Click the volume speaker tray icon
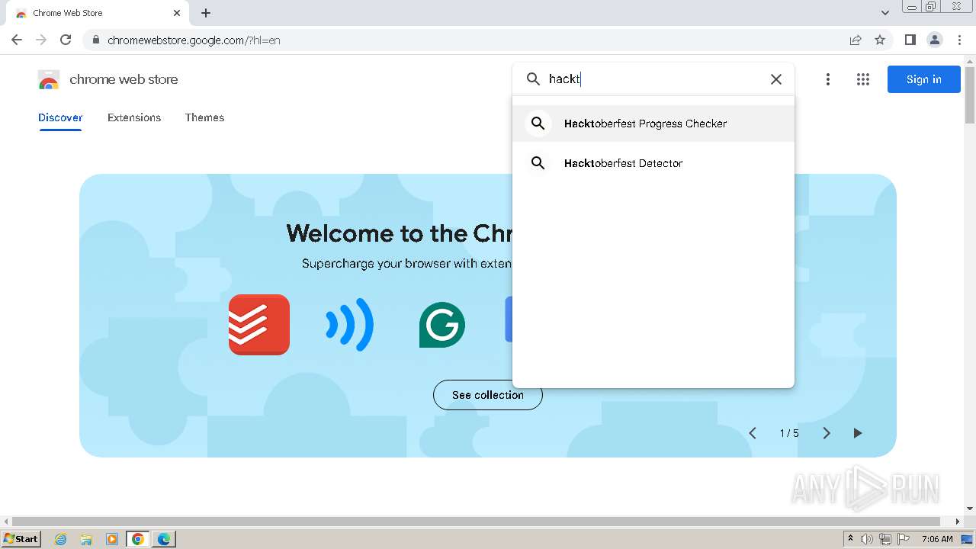Viewport: 976px width, 549px height. pos(867,539)
